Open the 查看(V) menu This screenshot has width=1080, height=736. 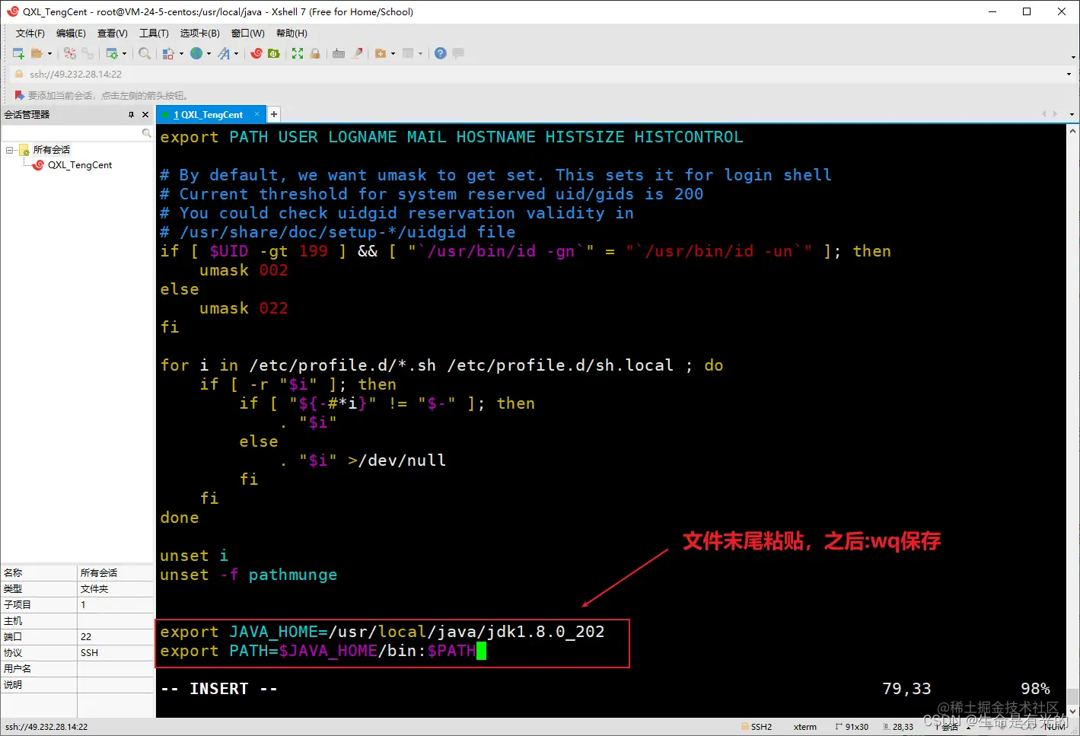[x=113, y=33]
